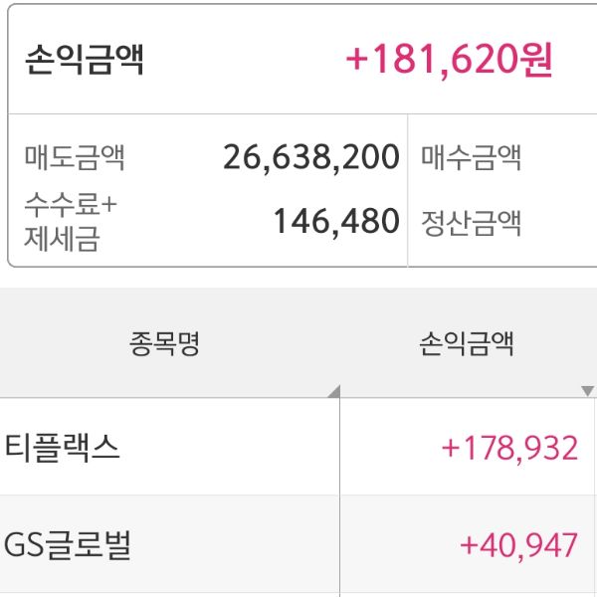The width and height of the screenshot is (597, 597).
Task: Select the 146,480 fee and tax value
Action: point(336,221)
